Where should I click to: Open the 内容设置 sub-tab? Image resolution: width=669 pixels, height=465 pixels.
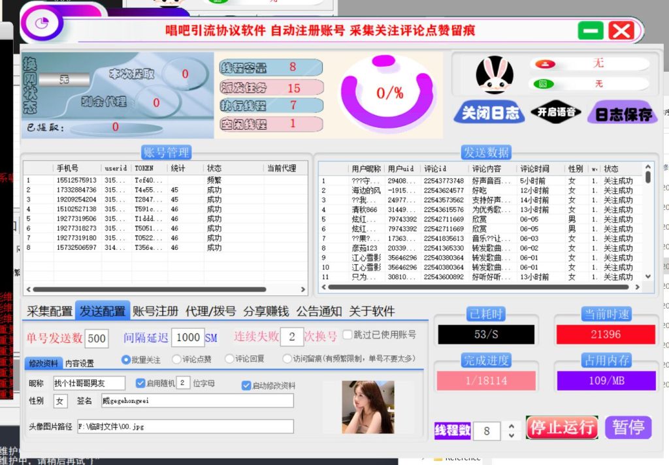[80, 363]
